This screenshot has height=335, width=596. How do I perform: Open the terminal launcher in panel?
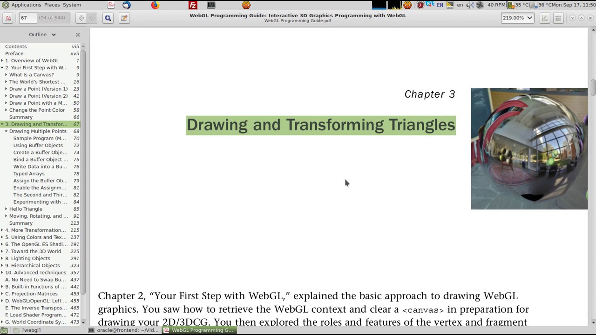[211, 5]
